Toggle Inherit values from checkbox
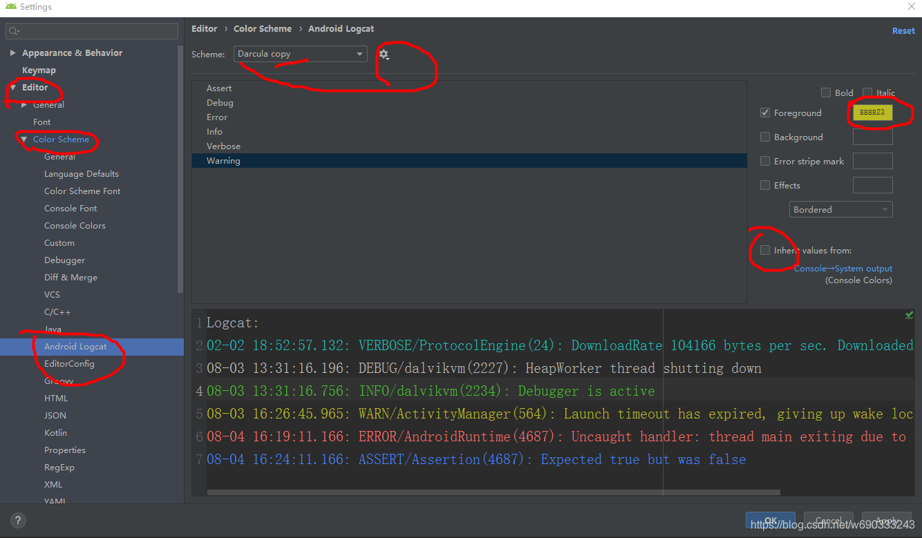Image resolution: width=922 pixels, height=538 pixels. pos(765,250)
